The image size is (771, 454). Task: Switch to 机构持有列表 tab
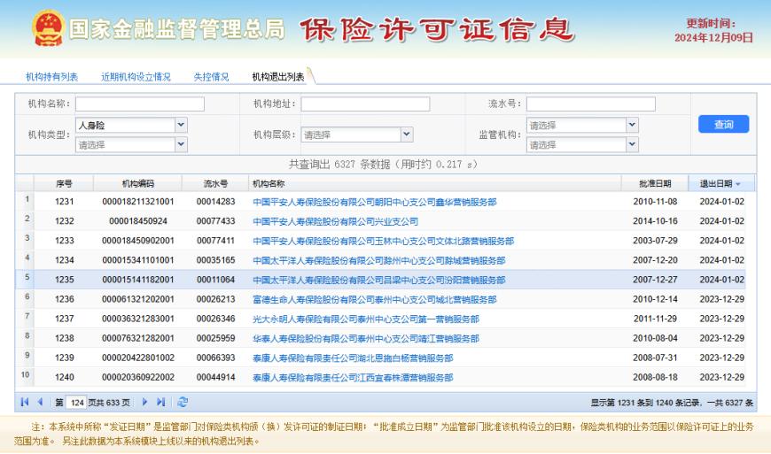(x=51, y=77)
